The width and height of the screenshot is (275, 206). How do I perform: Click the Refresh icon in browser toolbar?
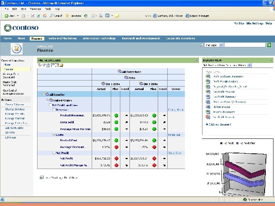(x=39, y=16)
